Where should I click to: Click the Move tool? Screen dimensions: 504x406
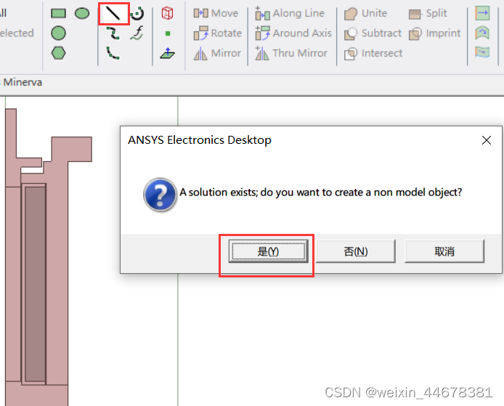coord(216,13)
